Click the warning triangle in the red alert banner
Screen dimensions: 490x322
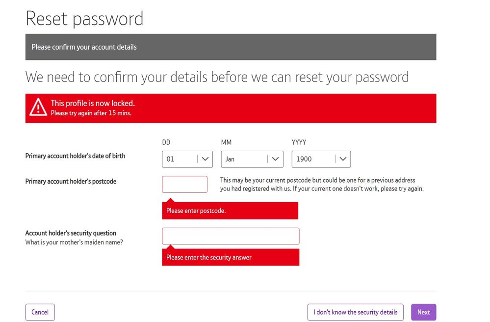click(39, 107)
